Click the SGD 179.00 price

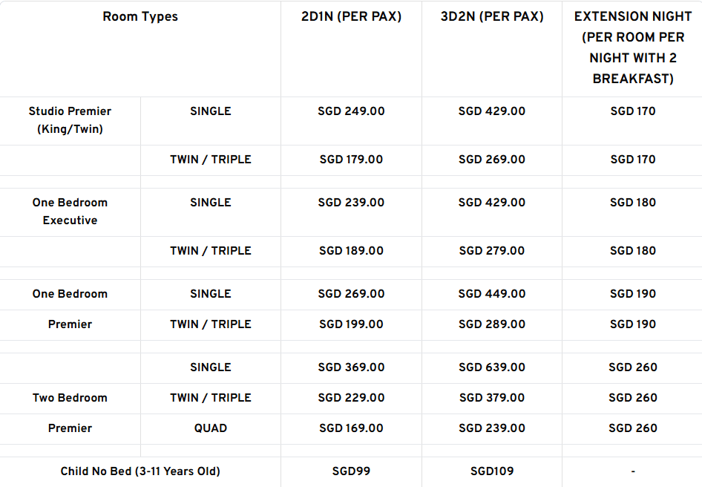[351, 160]
